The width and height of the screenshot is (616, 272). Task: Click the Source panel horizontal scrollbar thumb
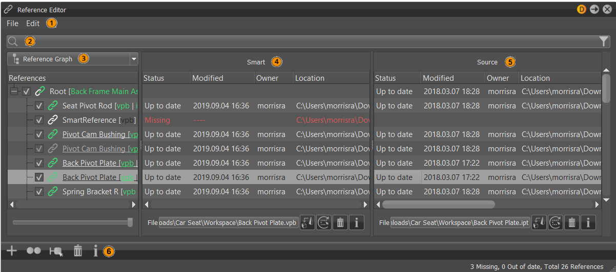[x=438, y=204]
